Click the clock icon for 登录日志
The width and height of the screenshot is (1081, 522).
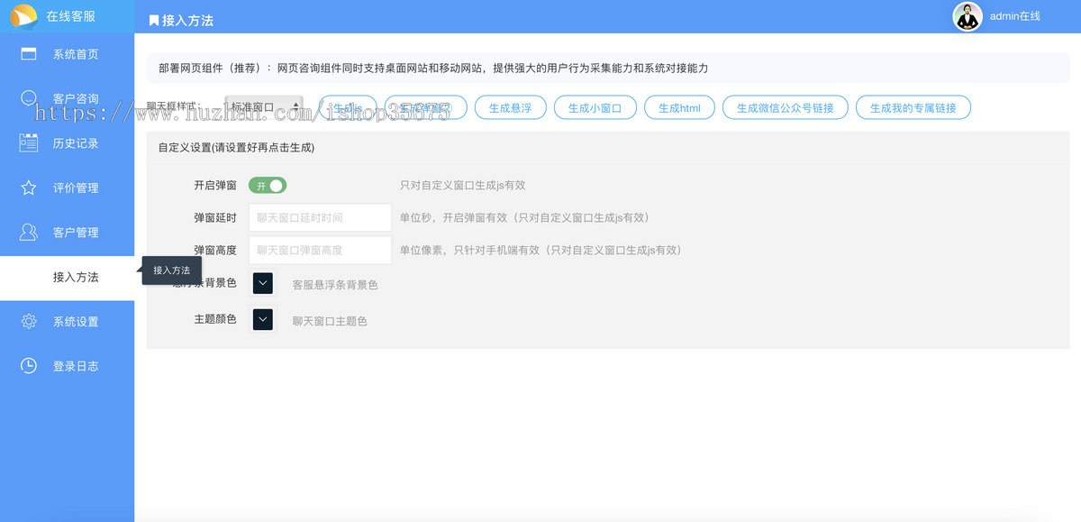point(29,365)
